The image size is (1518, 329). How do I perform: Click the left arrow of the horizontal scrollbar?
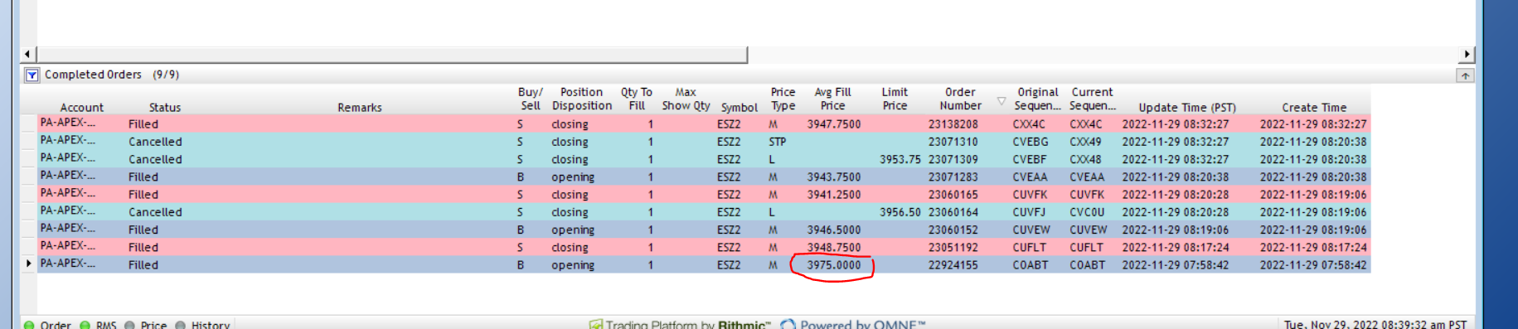click(x=28, y=54)
